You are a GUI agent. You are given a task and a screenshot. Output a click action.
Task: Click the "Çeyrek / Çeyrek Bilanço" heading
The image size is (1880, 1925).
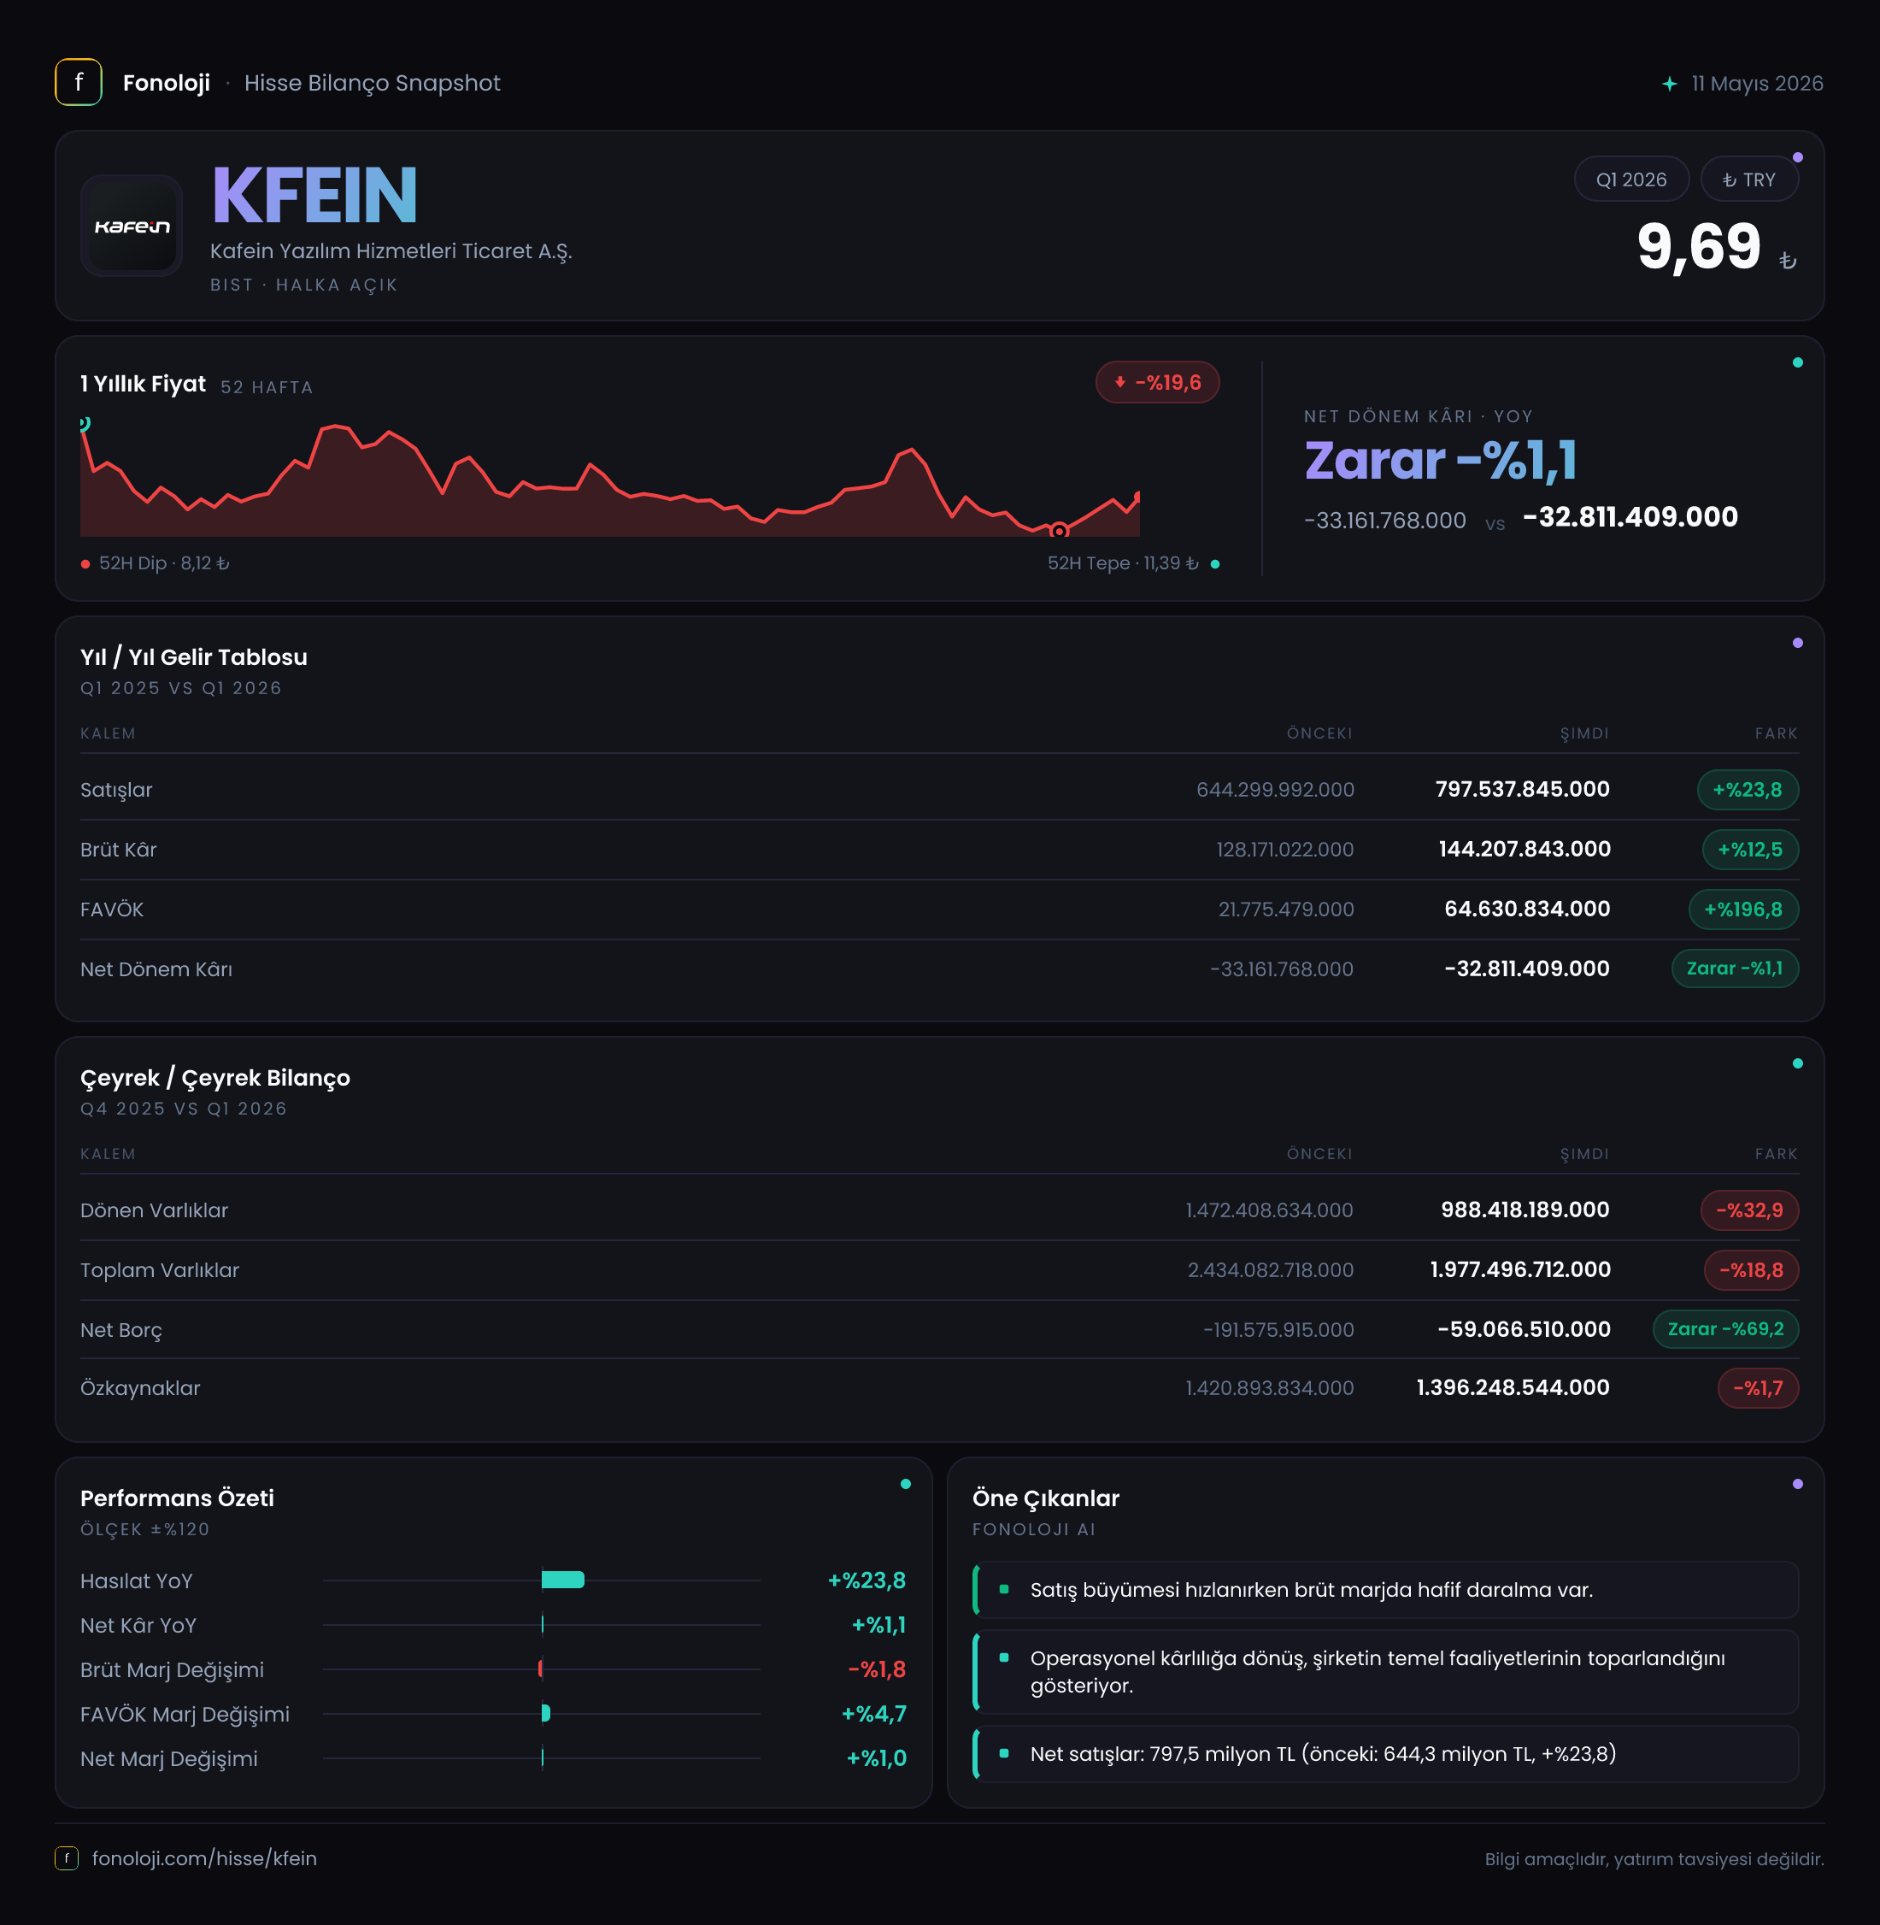point(215,1079)
